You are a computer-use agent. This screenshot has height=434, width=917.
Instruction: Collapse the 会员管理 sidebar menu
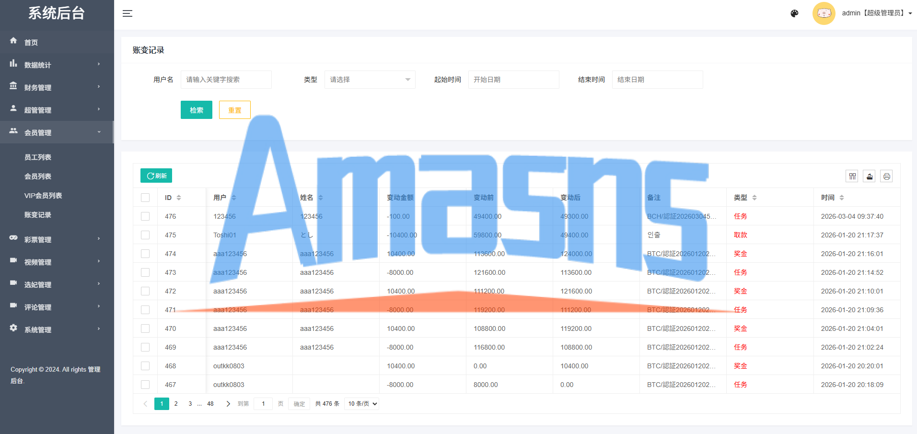click(57, 132)
